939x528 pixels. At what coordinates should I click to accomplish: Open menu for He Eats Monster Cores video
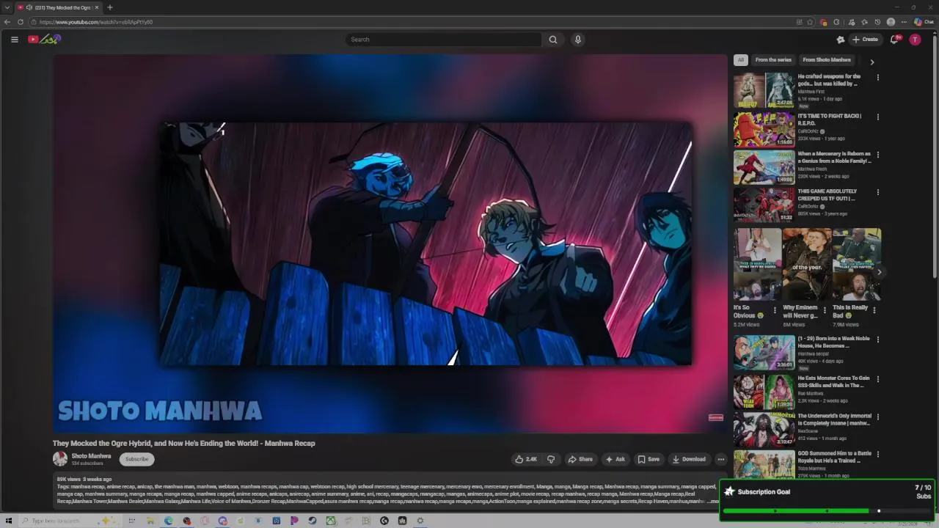tap(877, 379)
